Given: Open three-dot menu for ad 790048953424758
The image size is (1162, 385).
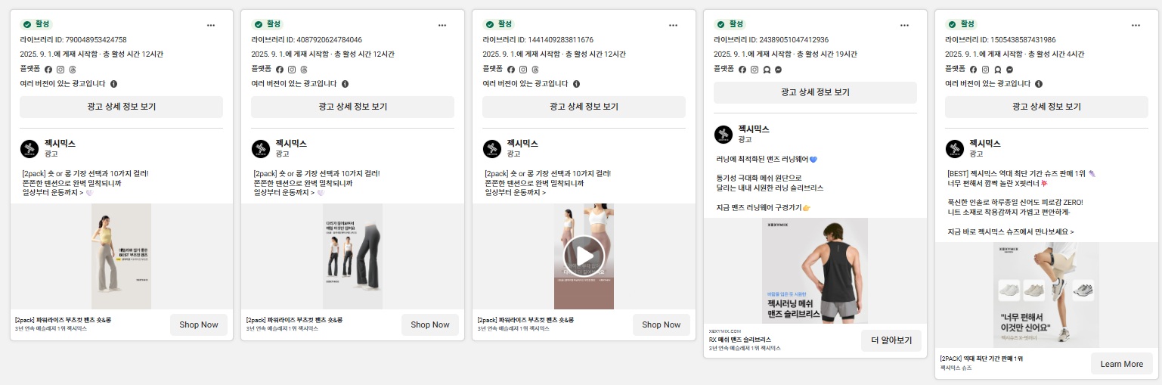Looking at the screenshot, I should [x=210, y=25].
